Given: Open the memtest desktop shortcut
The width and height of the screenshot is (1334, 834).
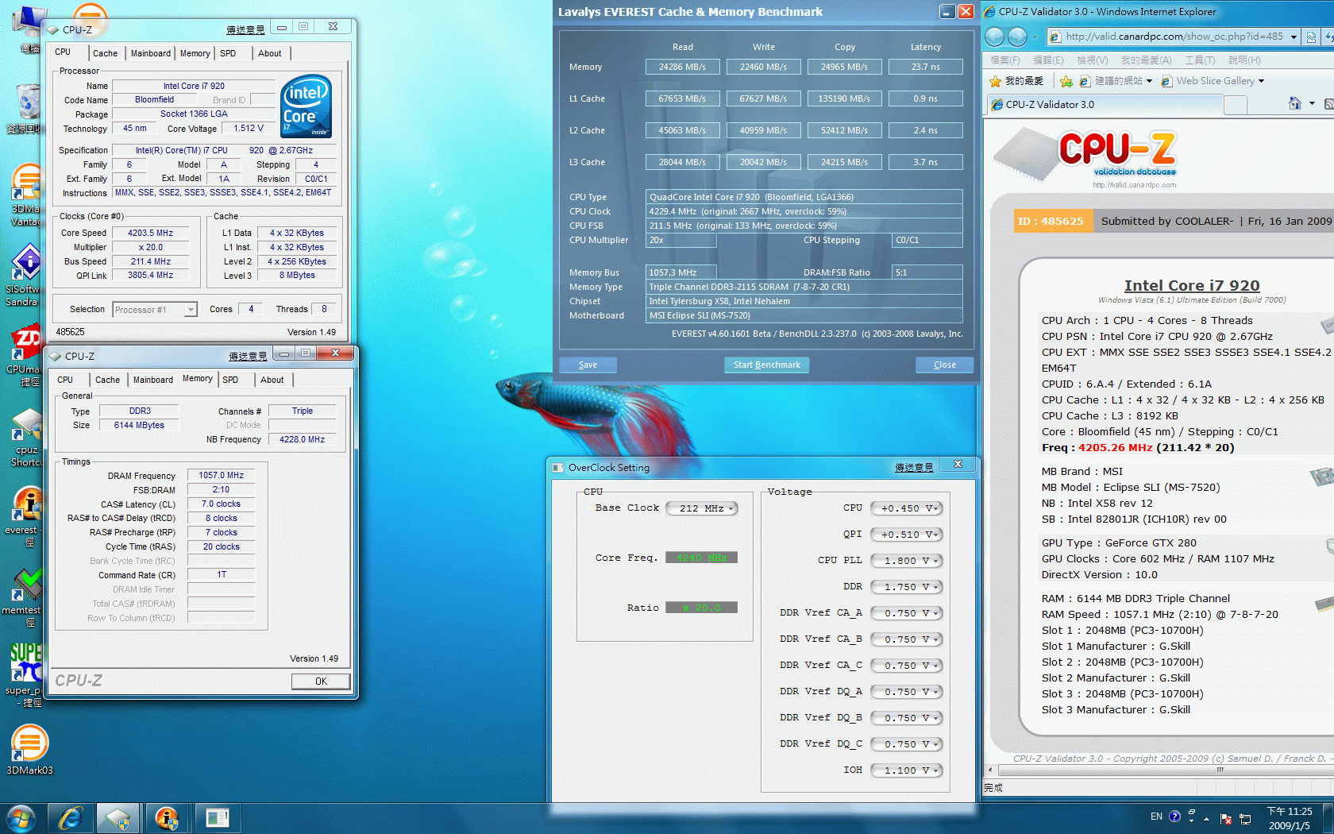Looking at the screenshot, I should tap(24, 597).
